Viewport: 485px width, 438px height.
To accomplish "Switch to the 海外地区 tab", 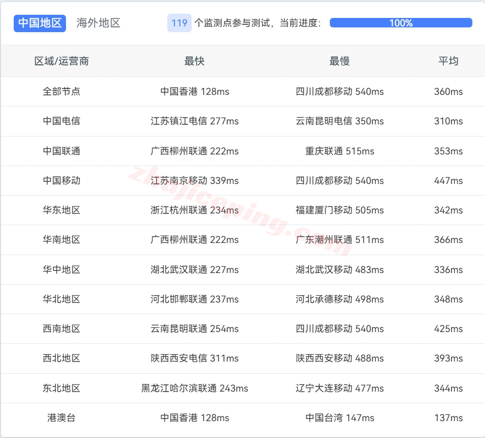I will (98, 23).
